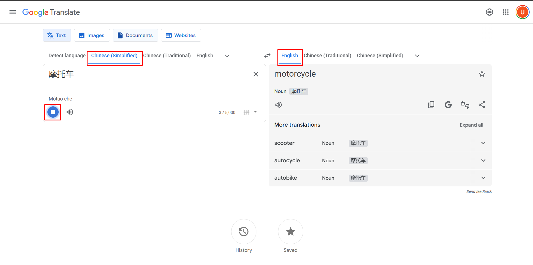Screen dimensions: 533x265
Task: Open translation History
Action: tap(243, 232)
